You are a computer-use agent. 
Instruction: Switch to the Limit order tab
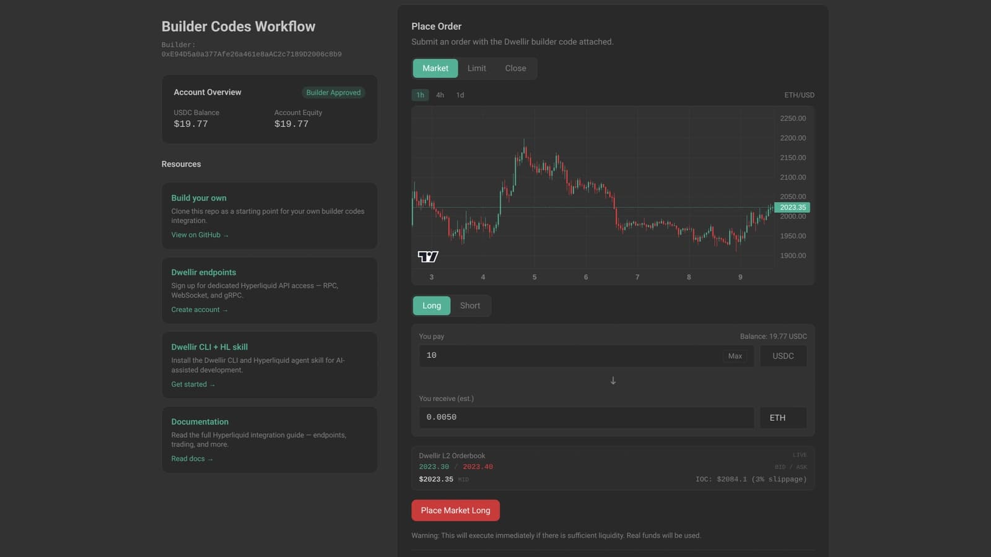(476, 68)
